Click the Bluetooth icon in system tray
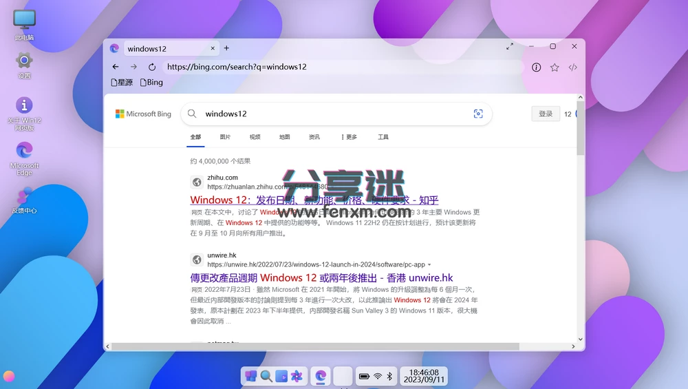Screen dimensions: 688x389 389,376
